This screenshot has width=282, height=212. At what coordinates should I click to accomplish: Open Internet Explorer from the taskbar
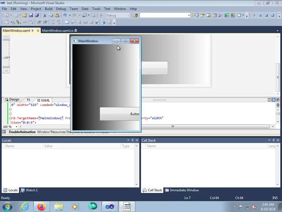pos(25,206)
